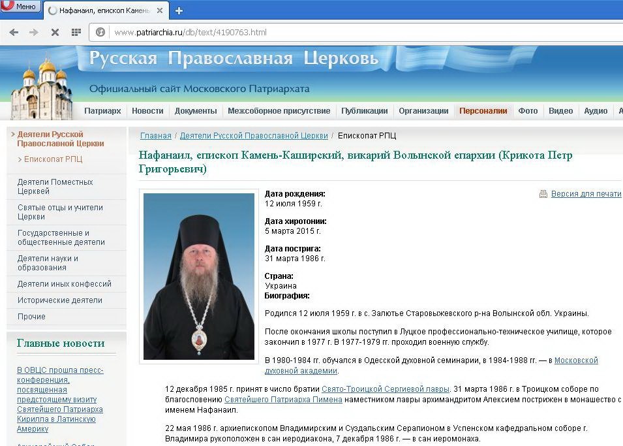Click the church logo image

[42, 88]
